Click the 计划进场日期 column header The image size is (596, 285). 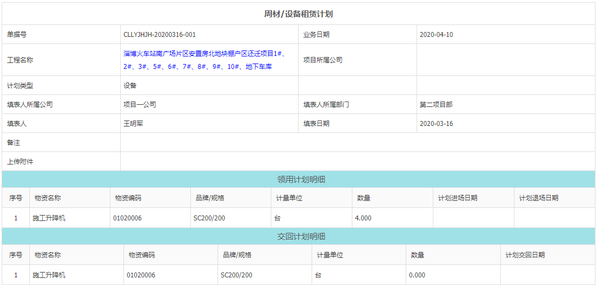pyautogui.click(x=458, y=198)
